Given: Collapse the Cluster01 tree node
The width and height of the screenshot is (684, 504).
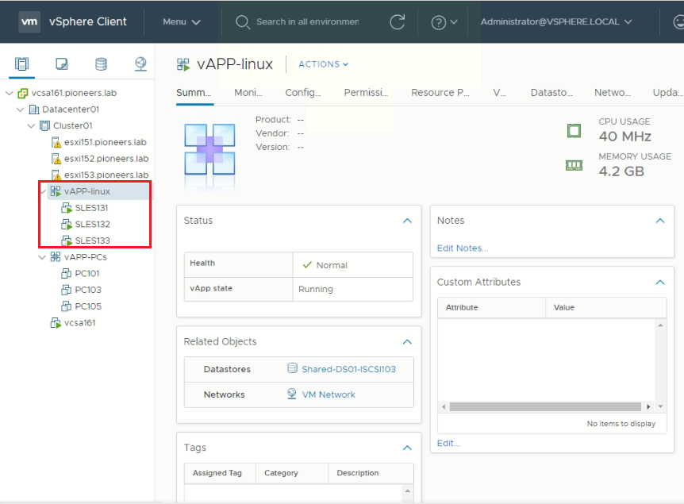Looking at the screenshot, I should pos(31,125).
